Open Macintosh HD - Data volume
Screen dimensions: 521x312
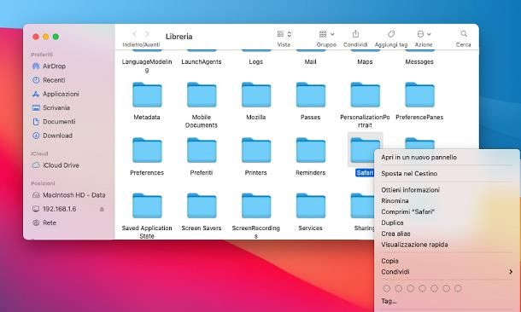[x=68, y=195]
